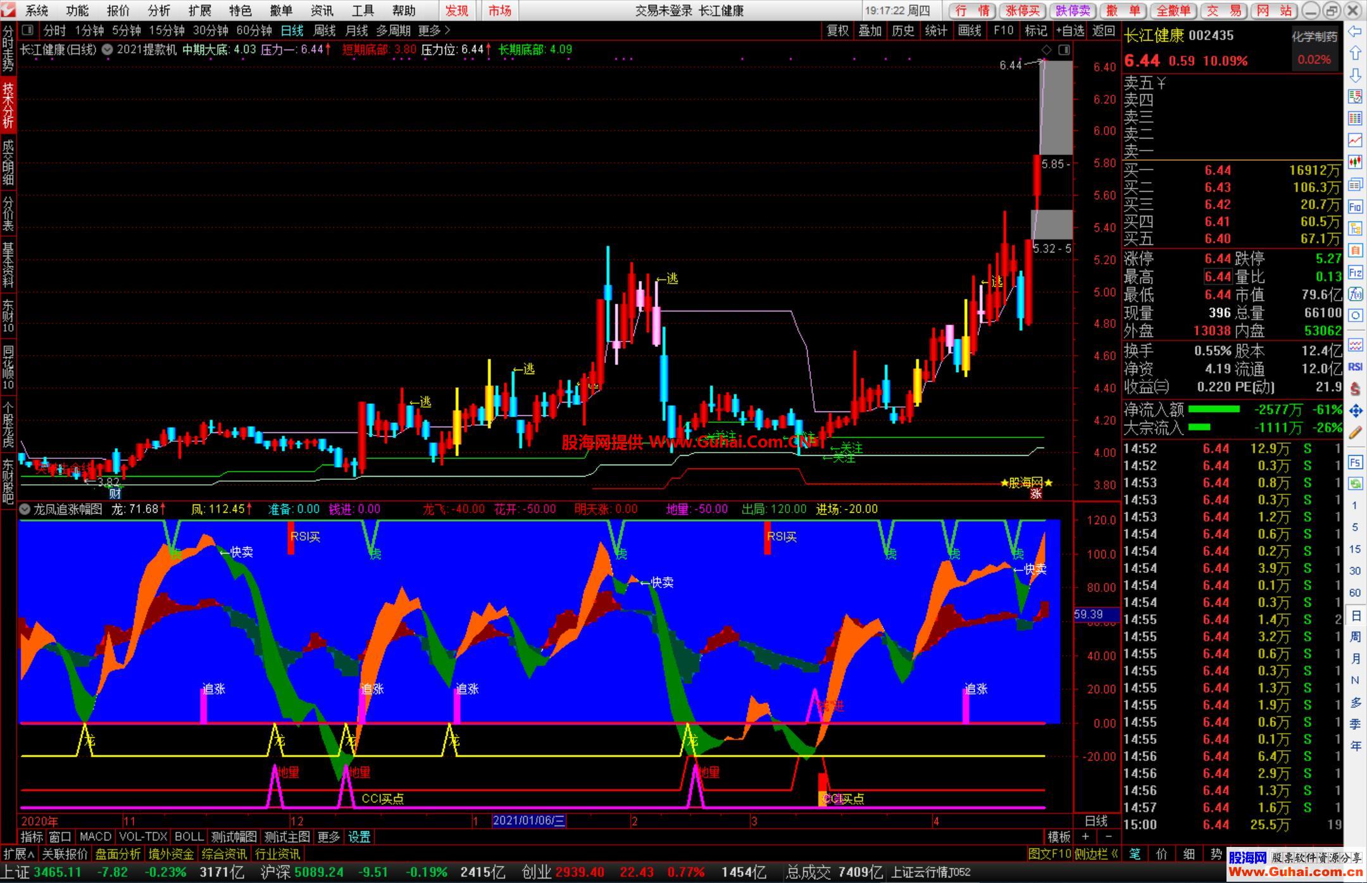Click the 复权 adjustment button

(838, 30)
